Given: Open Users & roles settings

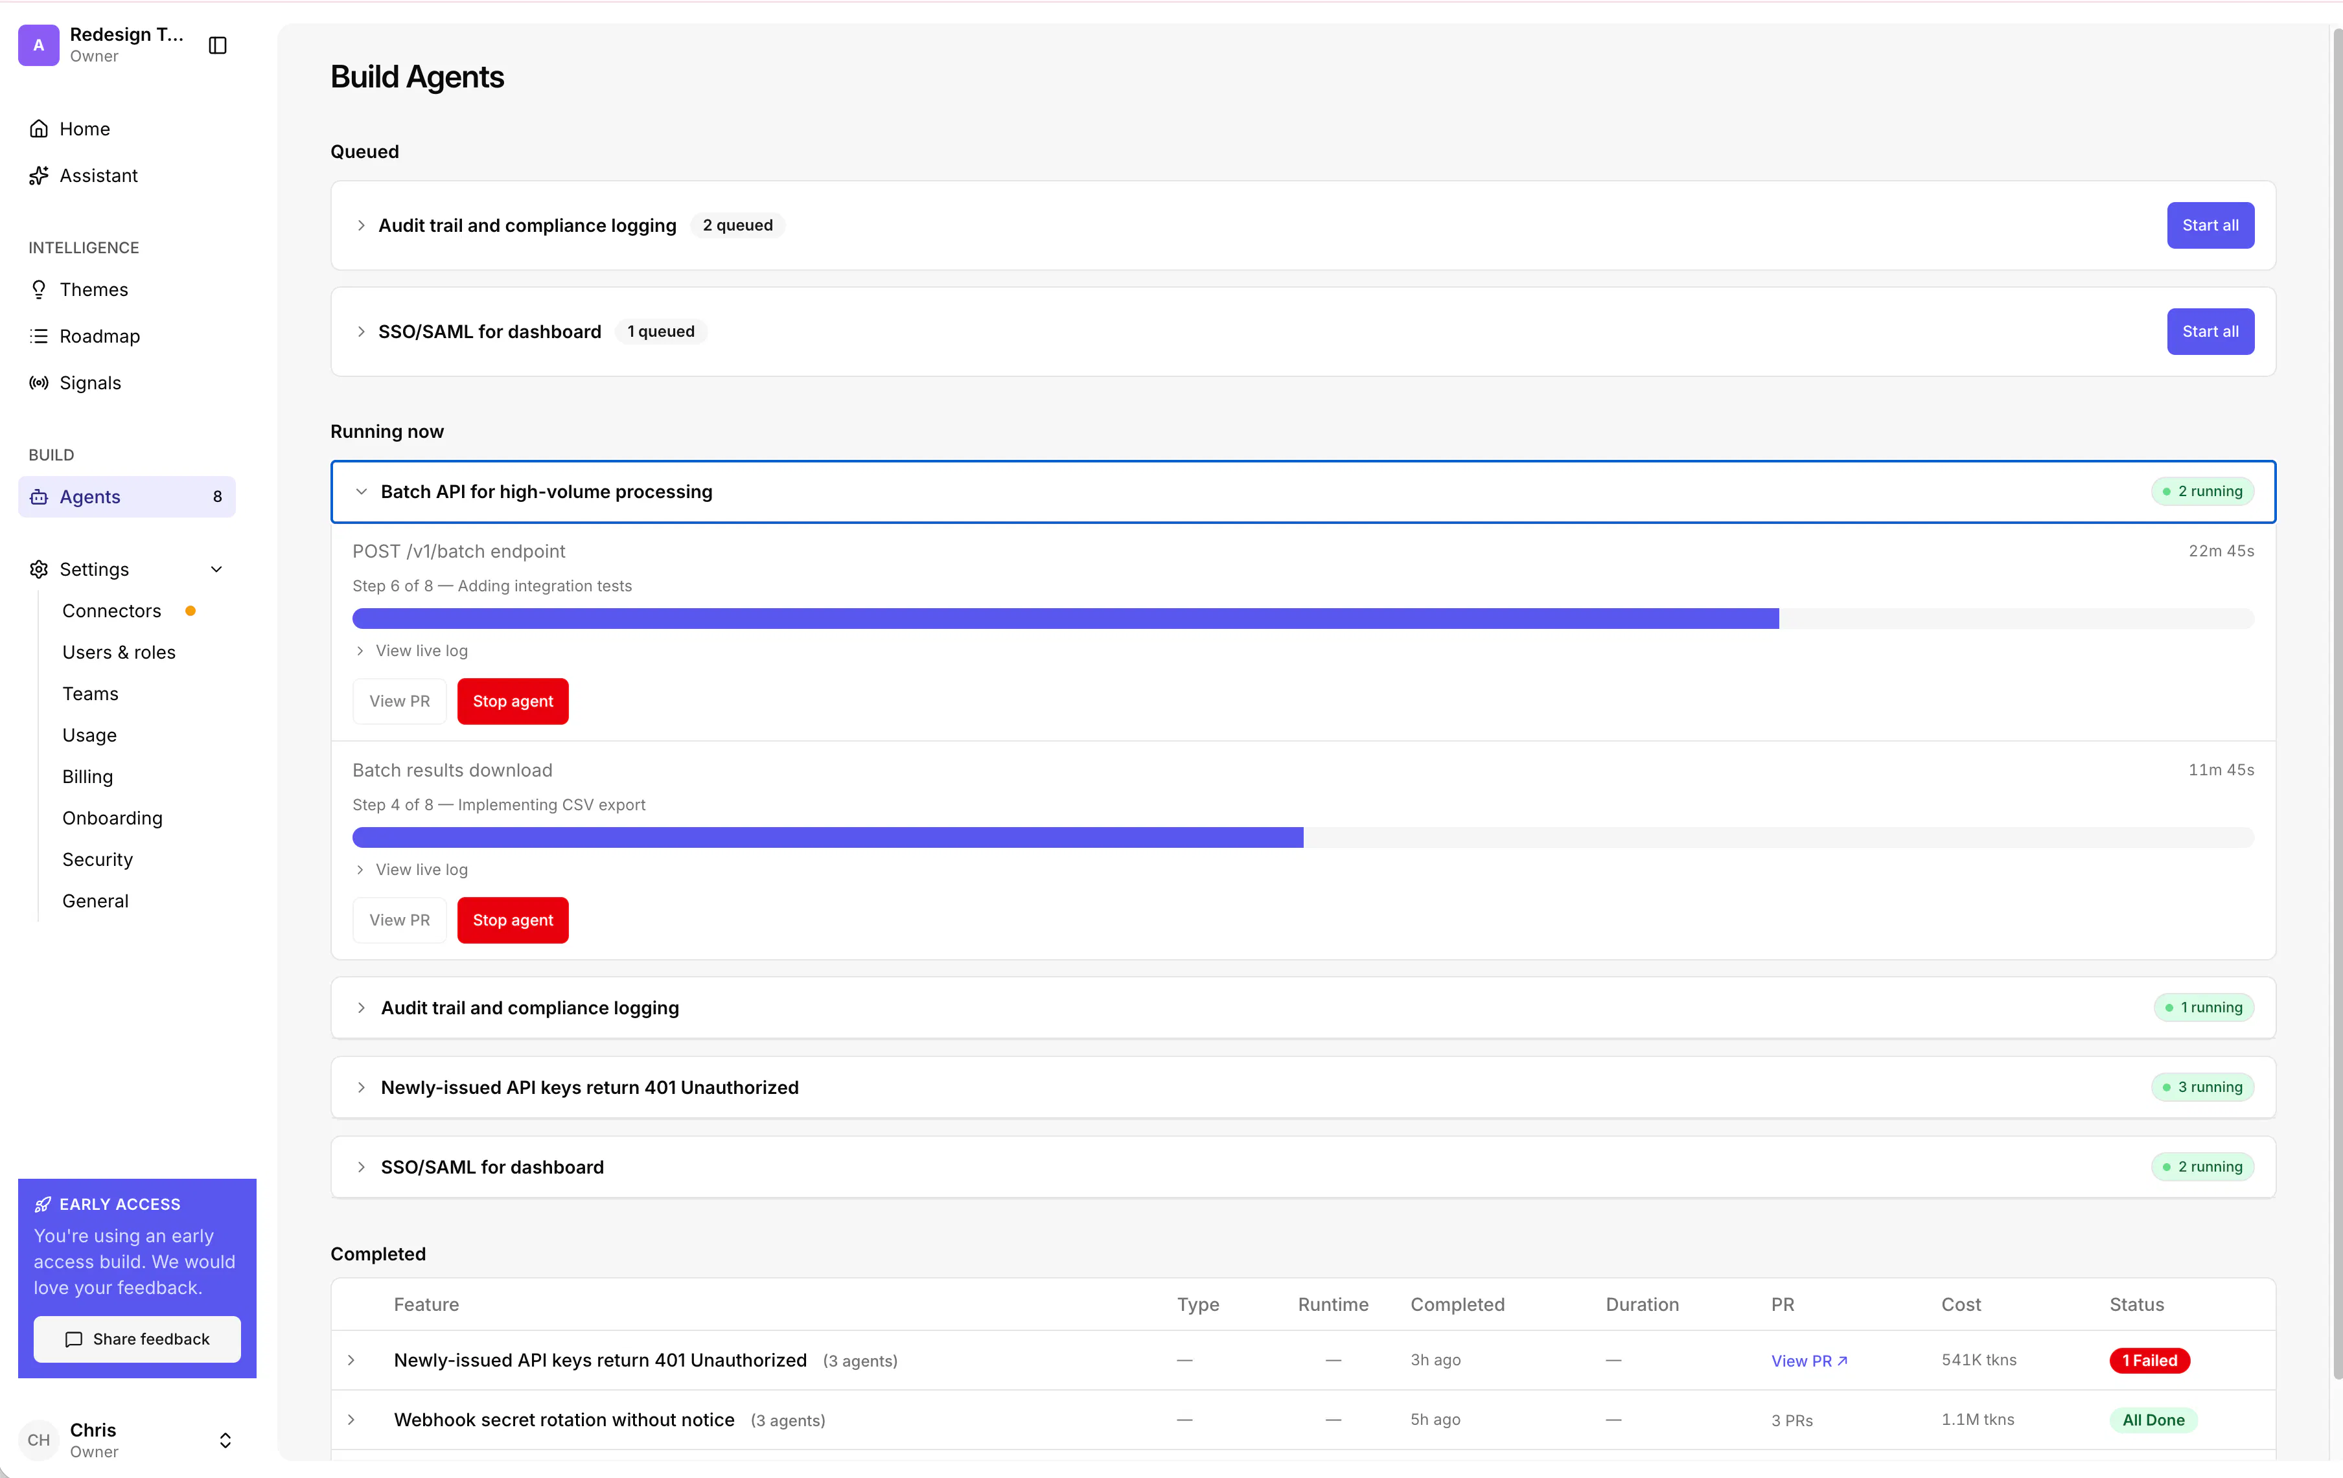Looking at the screenshot, I should point(119,652).
